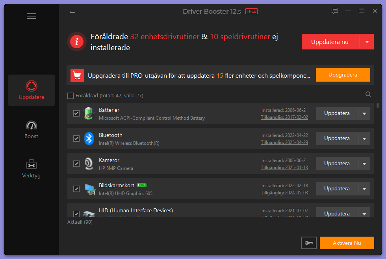Image resolution: width=386 pixels, height=259 pixels.
Task: Open the search magnifier icon
Action: [368, 94]
